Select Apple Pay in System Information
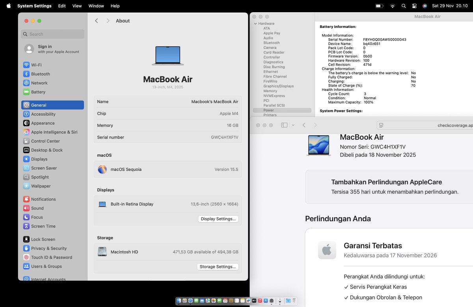473x307 pixels. click(x=272, y=33)
